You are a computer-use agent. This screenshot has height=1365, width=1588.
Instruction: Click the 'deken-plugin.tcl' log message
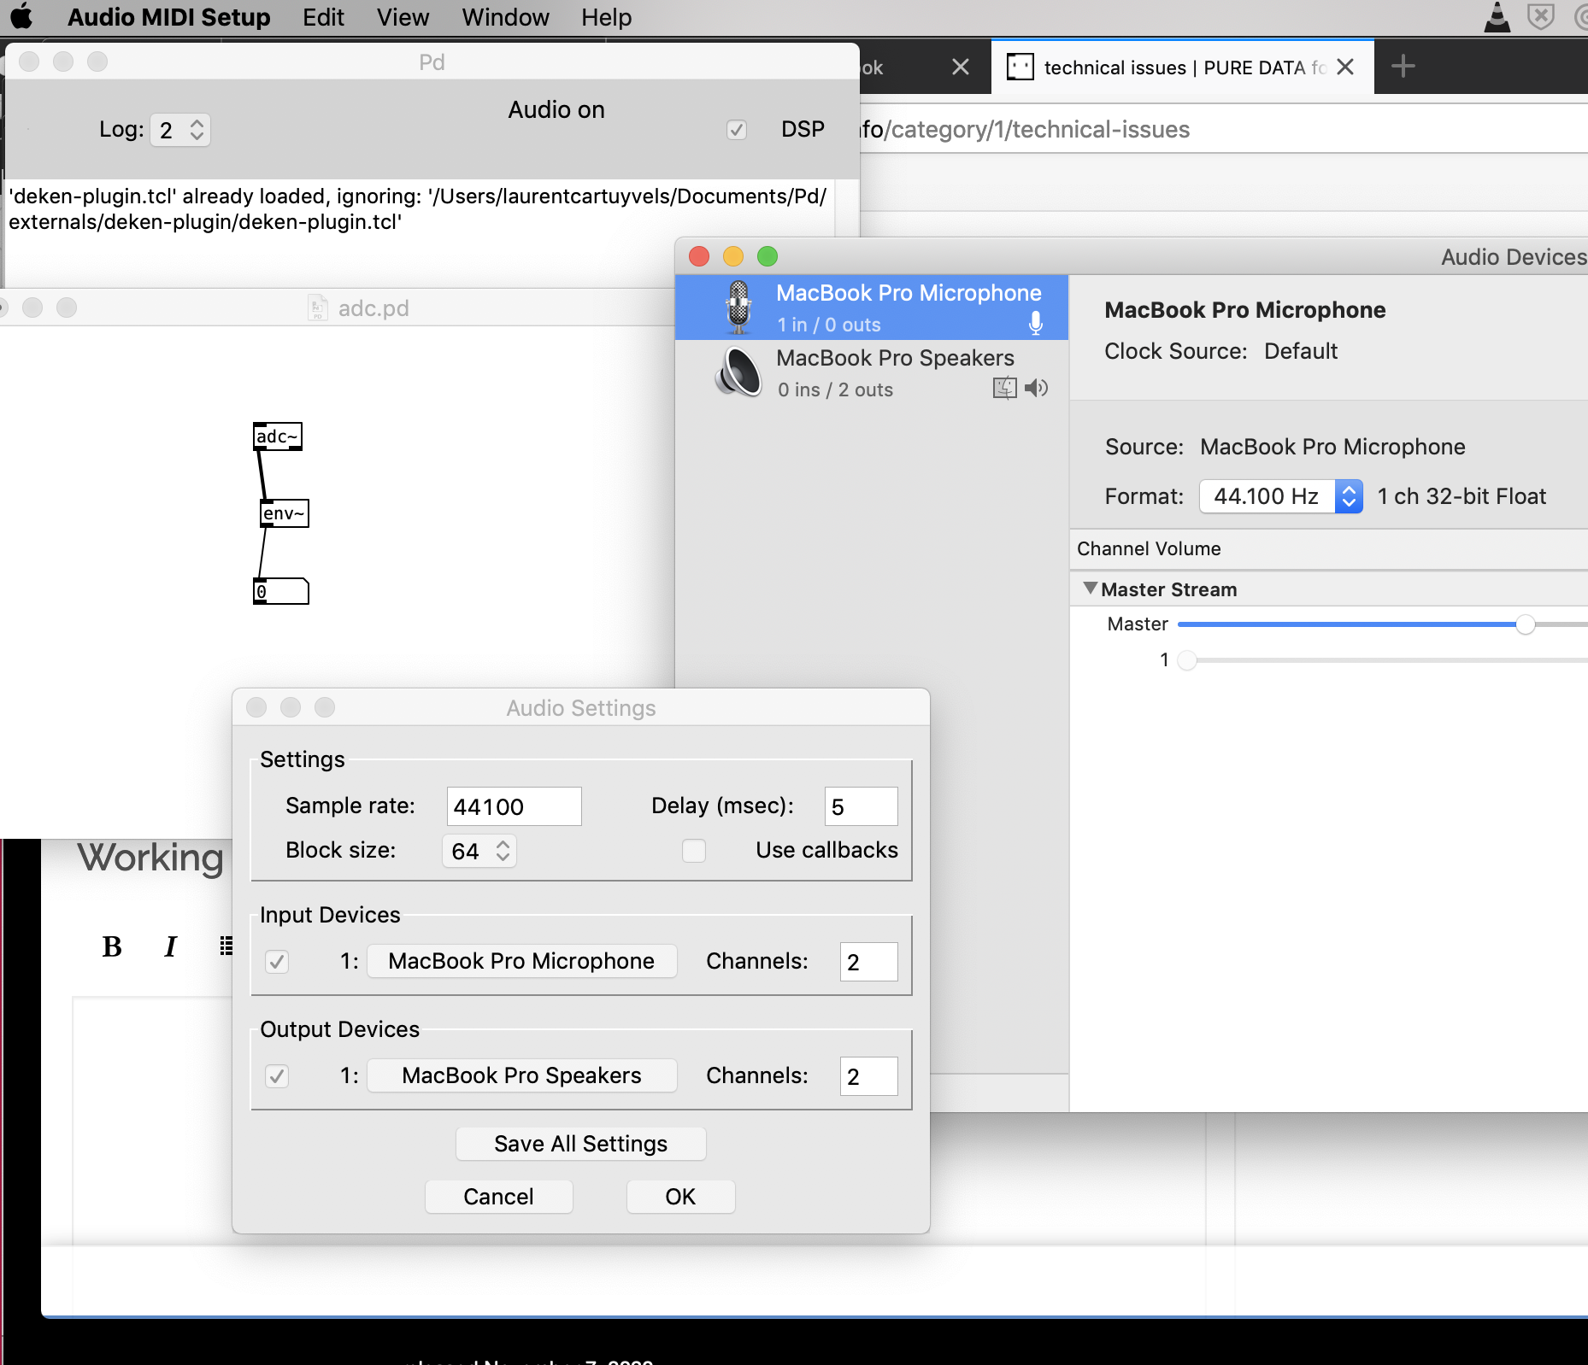418,209
